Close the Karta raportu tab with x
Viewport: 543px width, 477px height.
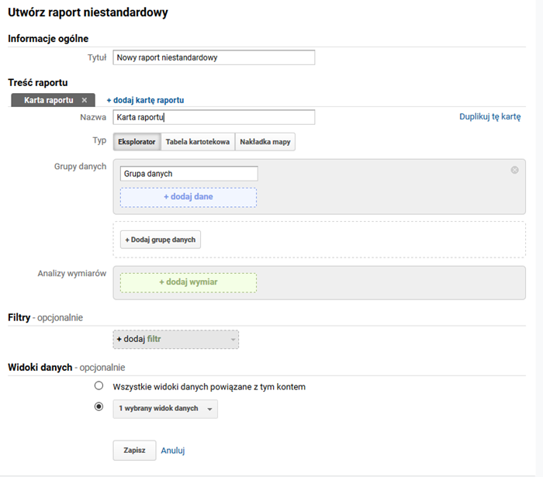pos(85,100)
